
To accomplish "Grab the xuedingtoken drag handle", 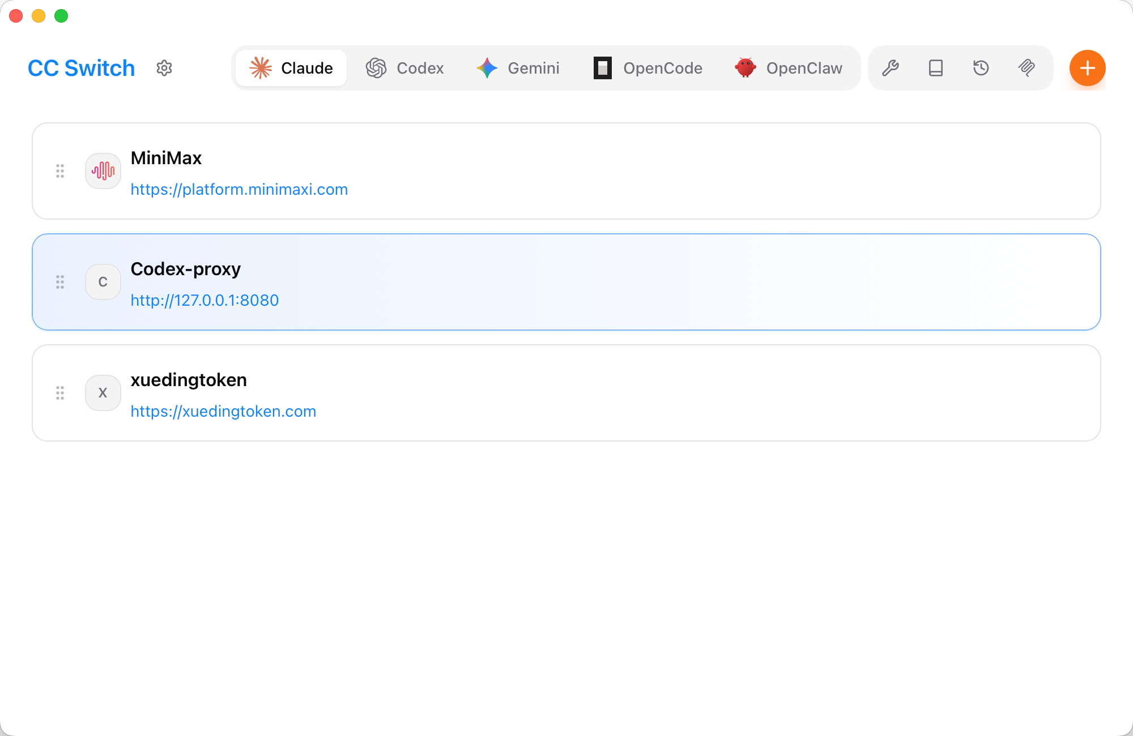I will pyautogui.click(x=60, y=393).
